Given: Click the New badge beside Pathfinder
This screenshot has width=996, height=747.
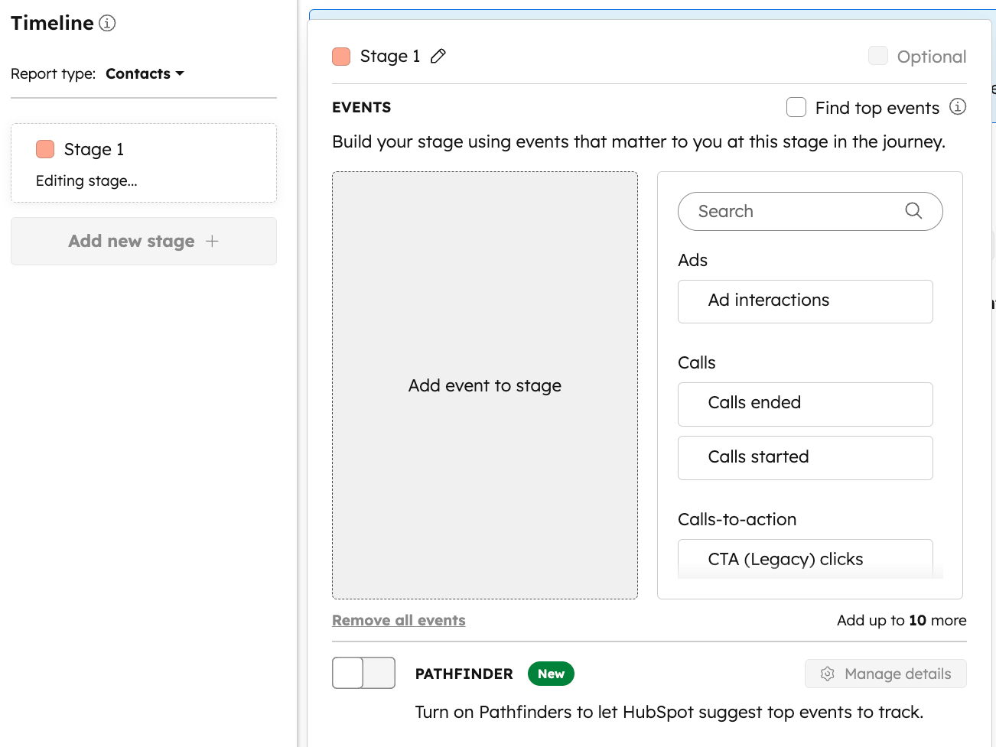Looking at the screenshot, I should (551, 674).
